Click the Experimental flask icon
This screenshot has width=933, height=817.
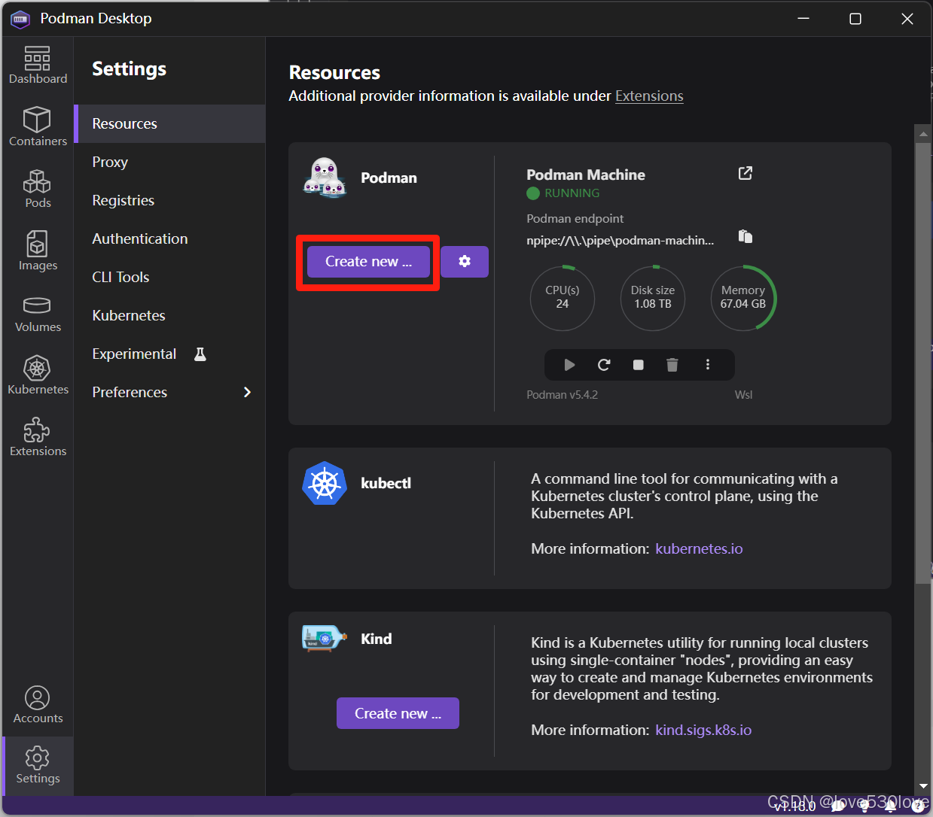200,354
